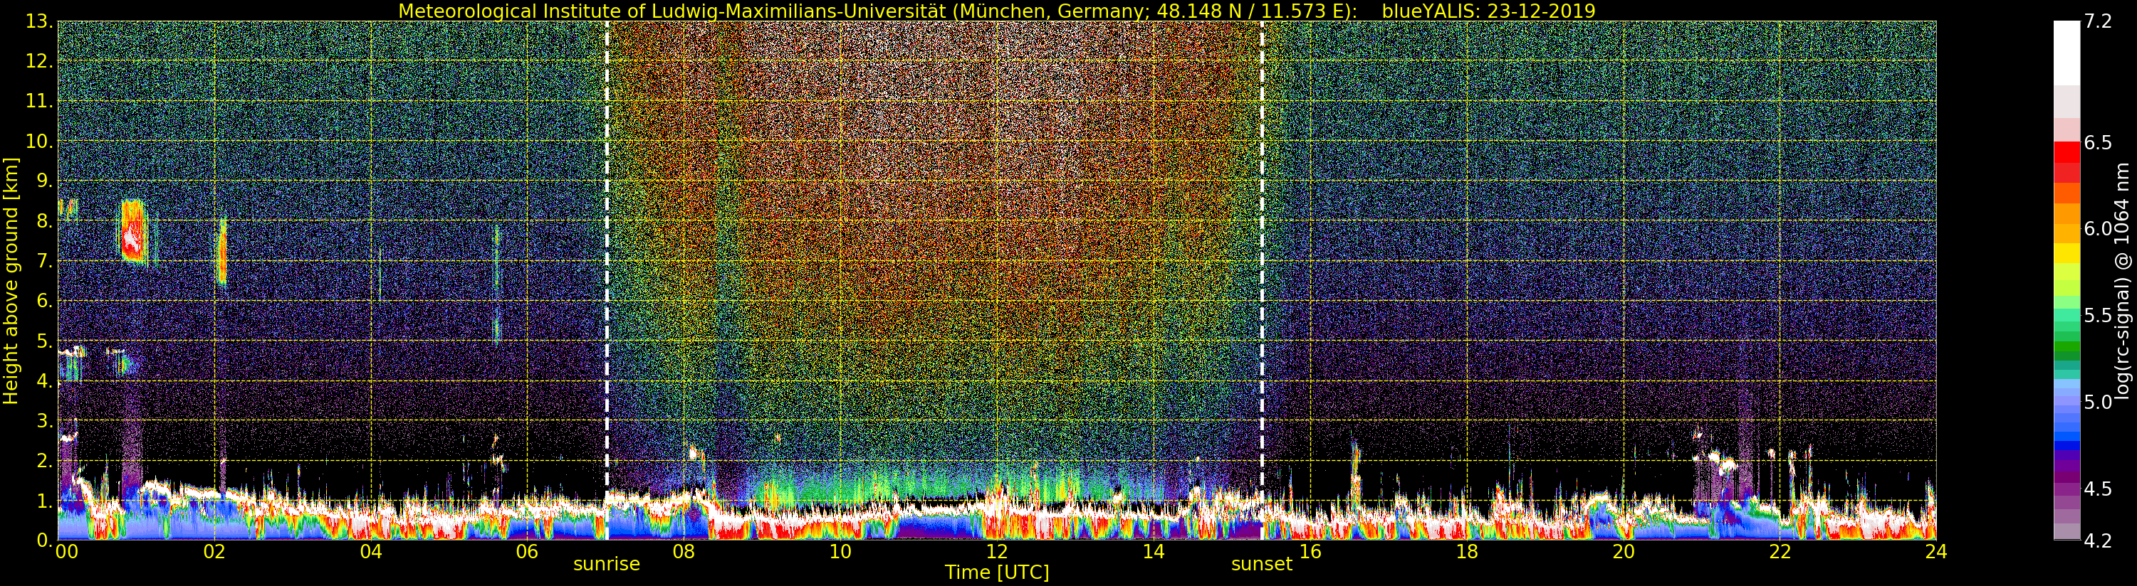Viewport: 2137px width, 586px height.
Task: Click the 2. height tick label
Action: tap(45, 461)
